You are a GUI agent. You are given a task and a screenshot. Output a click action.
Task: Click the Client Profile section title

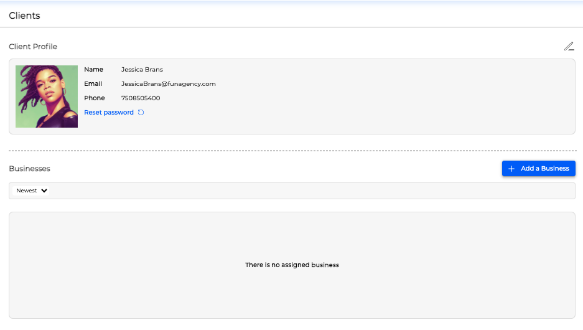click(x=33, y=47)
